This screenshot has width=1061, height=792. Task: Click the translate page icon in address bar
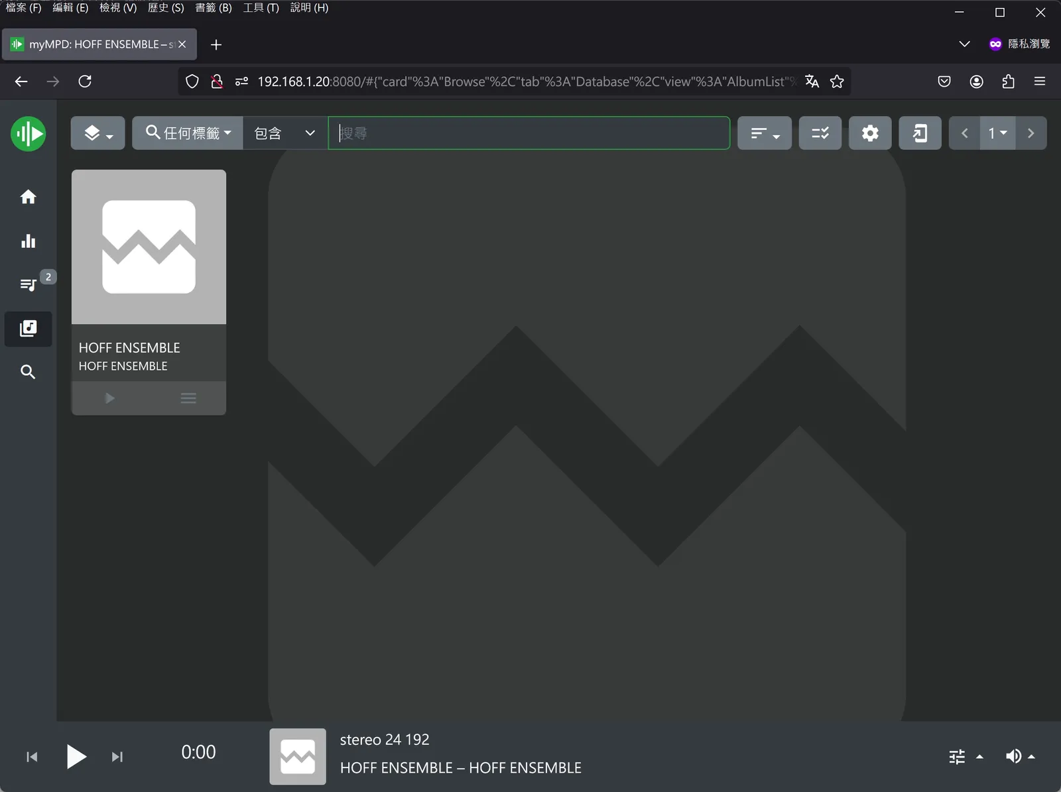812,82
